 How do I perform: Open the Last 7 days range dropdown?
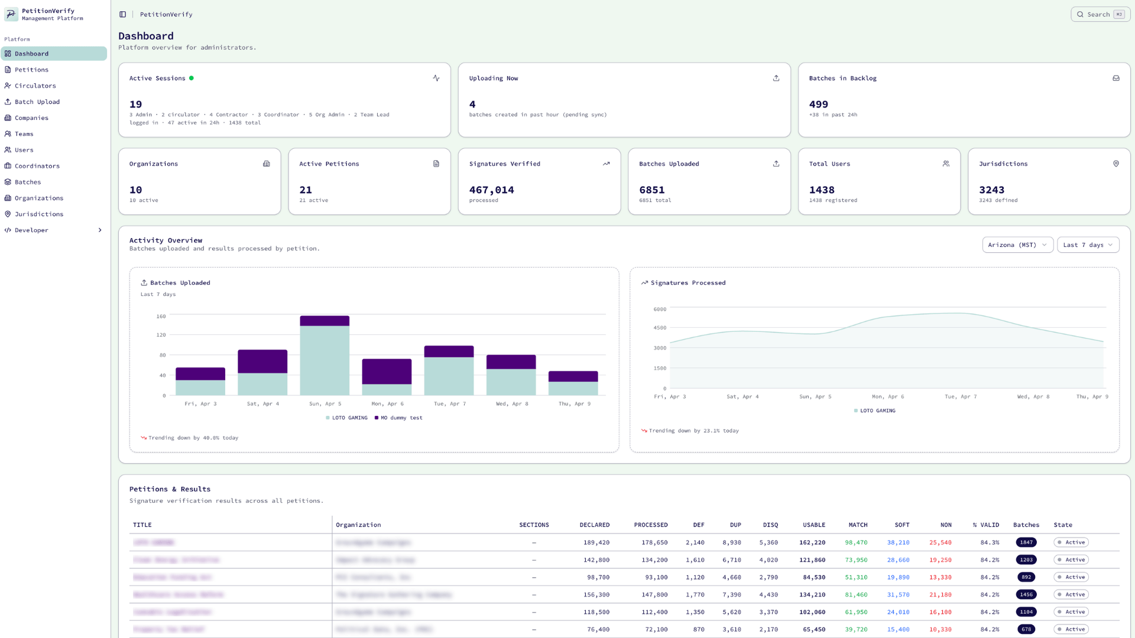[x=1088, y=245]
